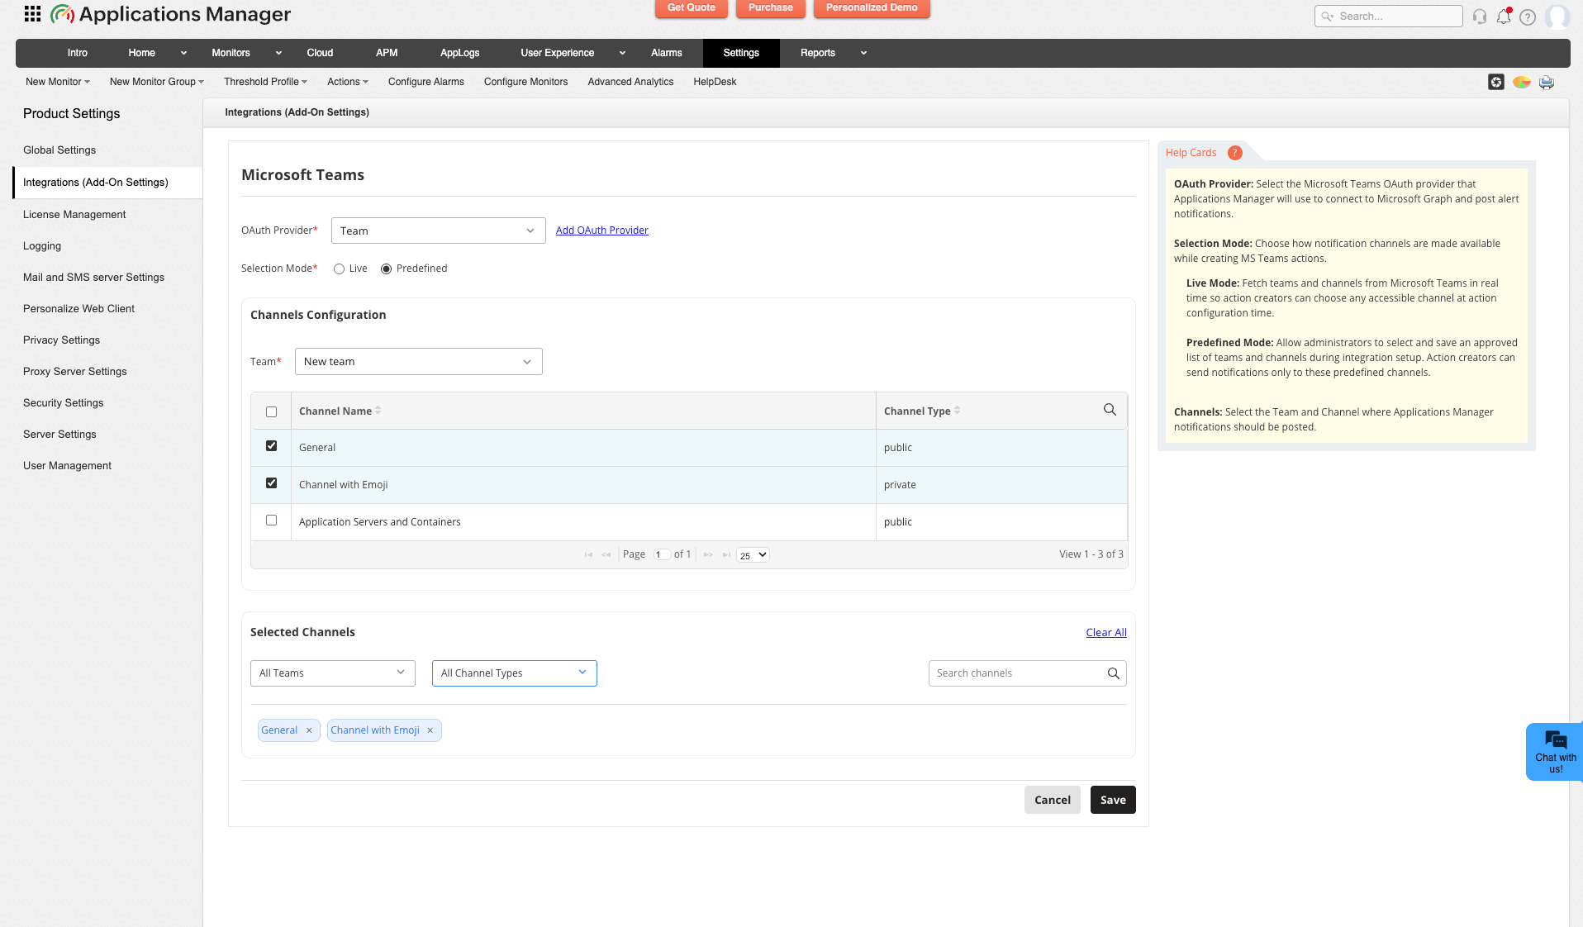Image resolution: width=1583 pixels, height=927 pixels.
Task: Click the Applications Manager logo
Action: coord(170,14)
